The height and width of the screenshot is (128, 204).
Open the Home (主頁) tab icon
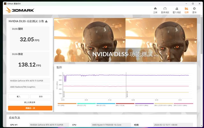(155, 10)
